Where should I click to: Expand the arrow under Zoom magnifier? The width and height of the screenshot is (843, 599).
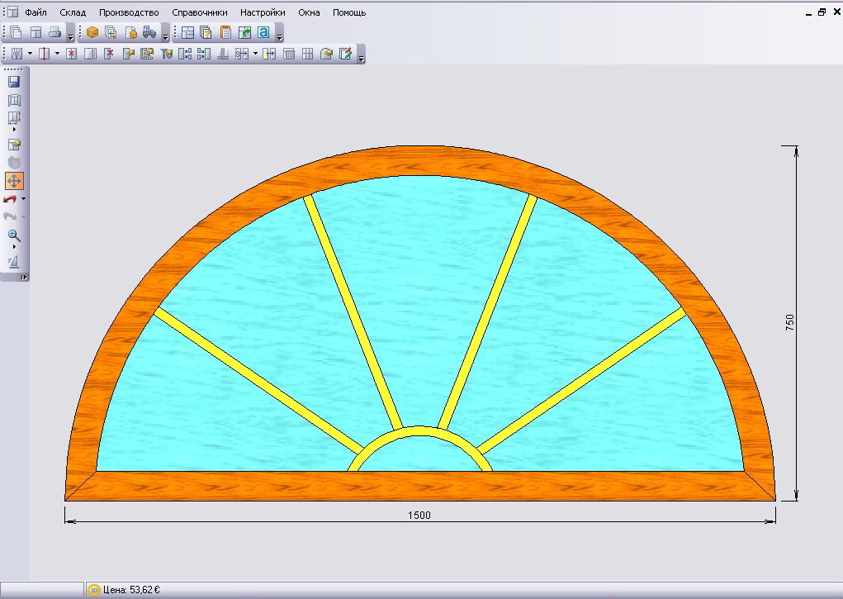(14, 246)
